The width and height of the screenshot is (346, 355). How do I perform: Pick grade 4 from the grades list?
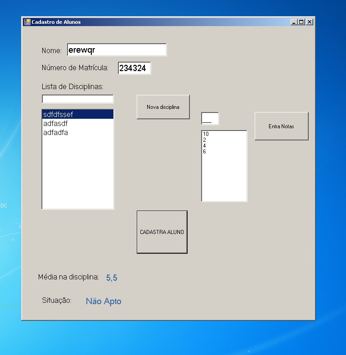pyautogui.click(x=205, y=146)
